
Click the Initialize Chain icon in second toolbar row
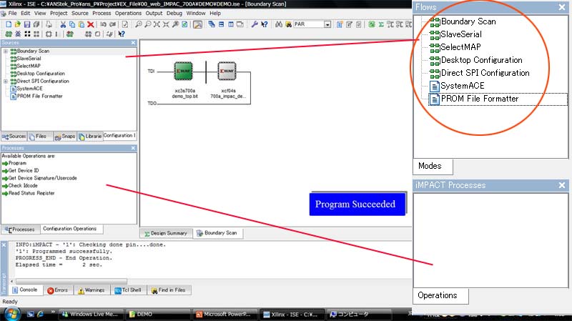point(9,34)
